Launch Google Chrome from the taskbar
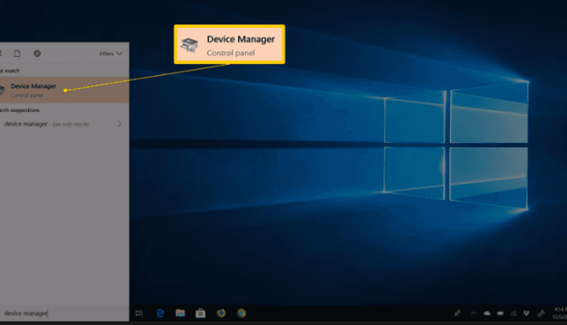 pos(241,313)
